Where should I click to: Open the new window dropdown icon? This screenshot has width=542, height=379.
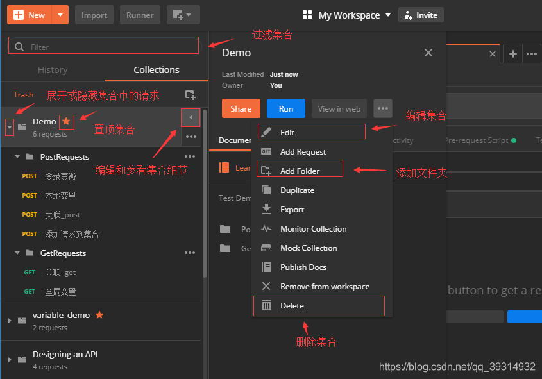tap(183, 15)
